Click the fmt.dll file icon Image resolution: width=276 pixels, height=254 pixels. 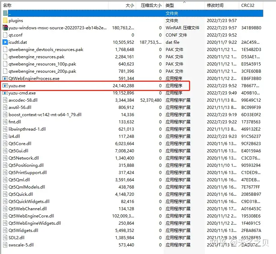5,122
